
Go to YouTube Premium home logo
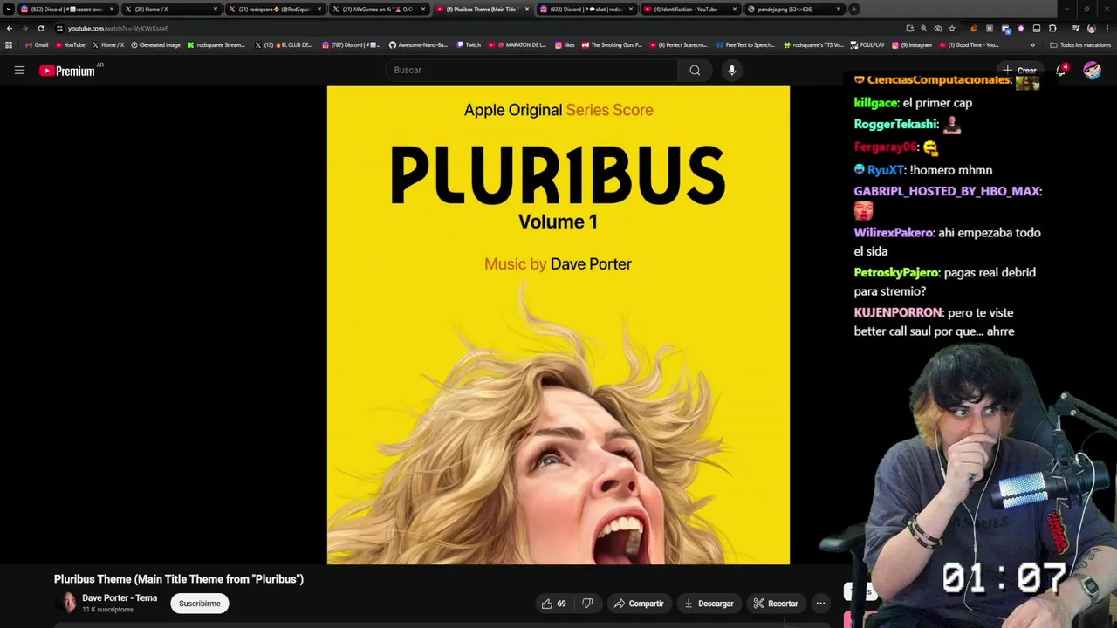[x=67, y=71]
